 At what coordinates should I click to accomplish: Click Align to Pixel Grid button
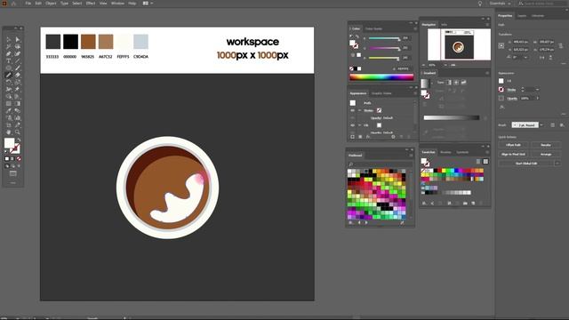click(513, 154)
